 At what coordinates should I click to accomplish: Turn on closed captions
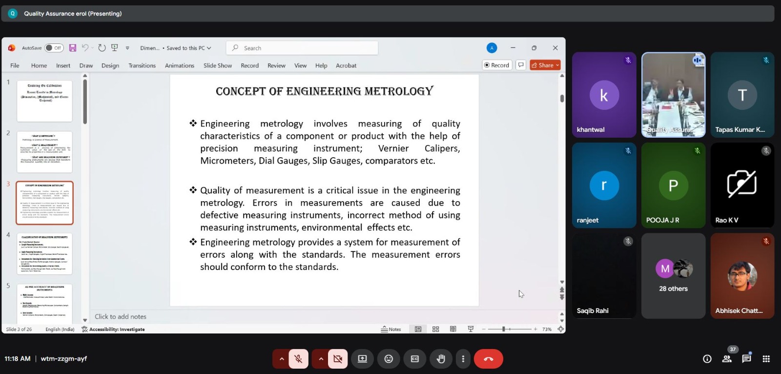pyautogui.click(x=414, y=359)
